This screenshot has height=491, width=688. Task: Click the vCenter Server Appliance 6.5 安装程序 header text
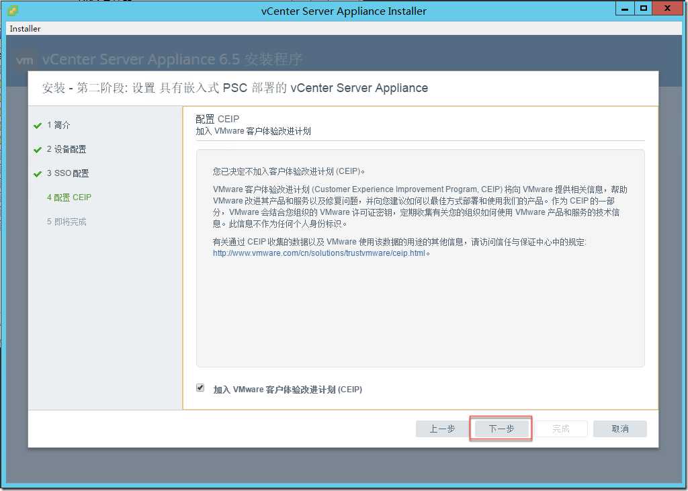[173, 59]
